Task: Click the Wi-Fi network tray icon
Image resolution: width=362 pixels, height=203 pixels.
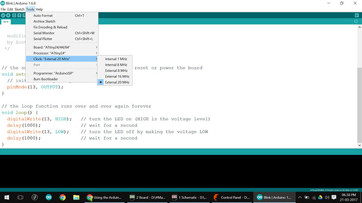Action: (314, 197)
